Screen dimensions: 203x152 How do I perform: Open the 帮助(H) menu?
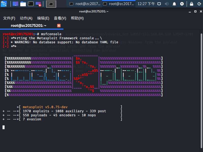77,18
